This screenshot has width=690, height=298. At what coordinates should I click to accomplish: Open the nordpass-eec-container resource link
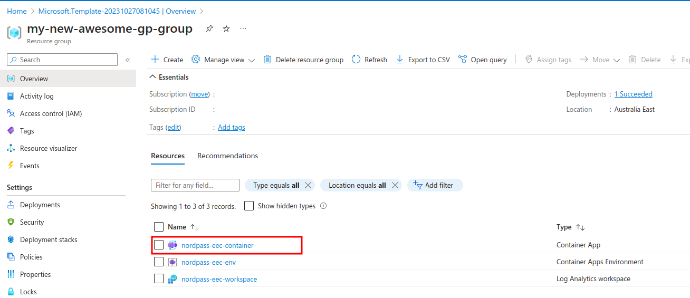(217, 245)
